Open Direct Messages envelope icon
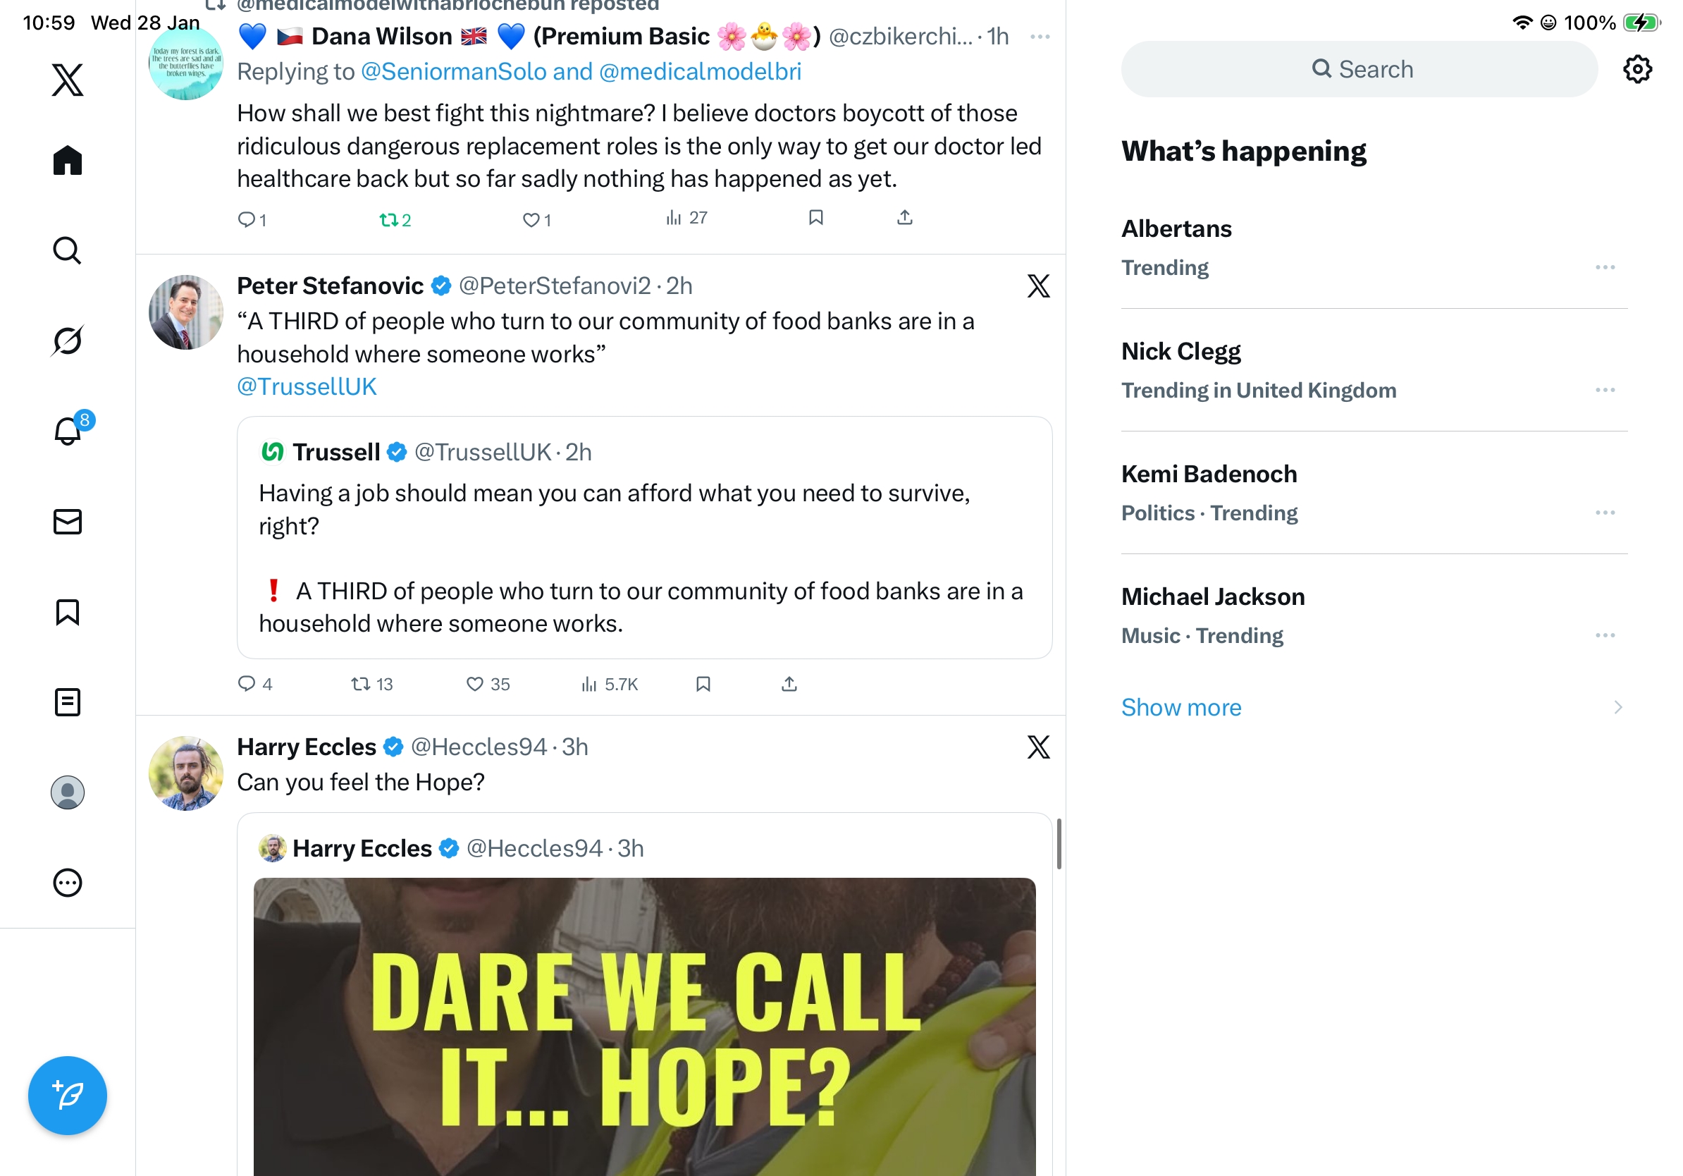1683x1176 pixels. click(x=68, y=521)
